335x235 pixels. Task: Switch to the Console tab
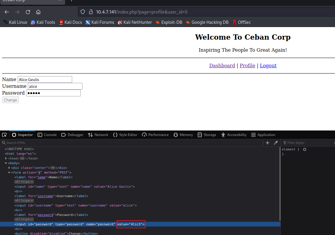click(47, 135)
